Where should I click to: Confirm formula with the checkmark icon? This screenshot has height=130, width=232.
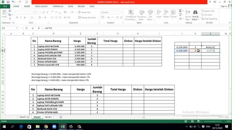click(x=33, y=28)
